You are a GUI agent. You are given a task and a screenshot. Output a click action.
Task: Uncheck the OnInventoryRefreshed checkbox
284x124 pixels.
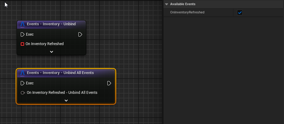240,12
